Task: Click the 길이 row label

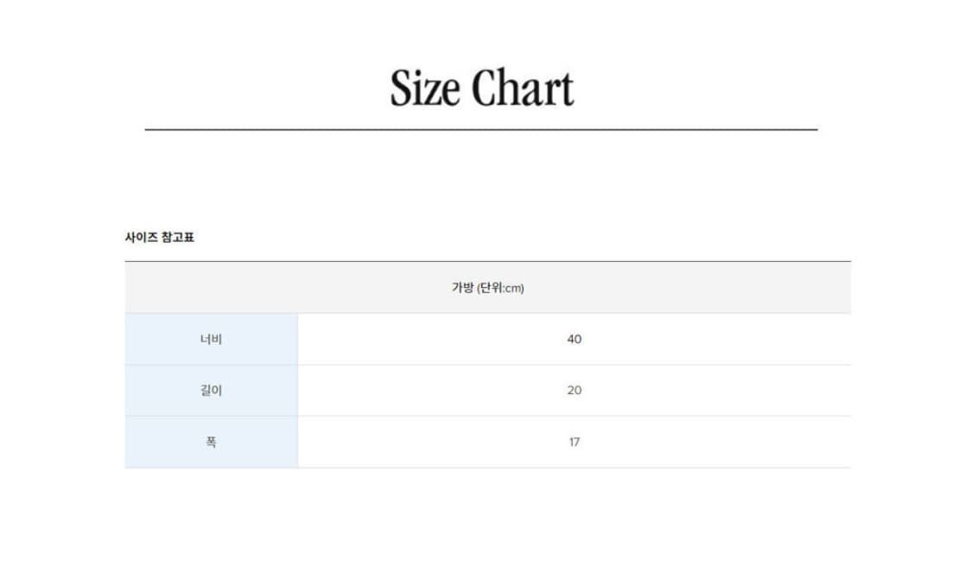Action: click(x=211, y=390)
